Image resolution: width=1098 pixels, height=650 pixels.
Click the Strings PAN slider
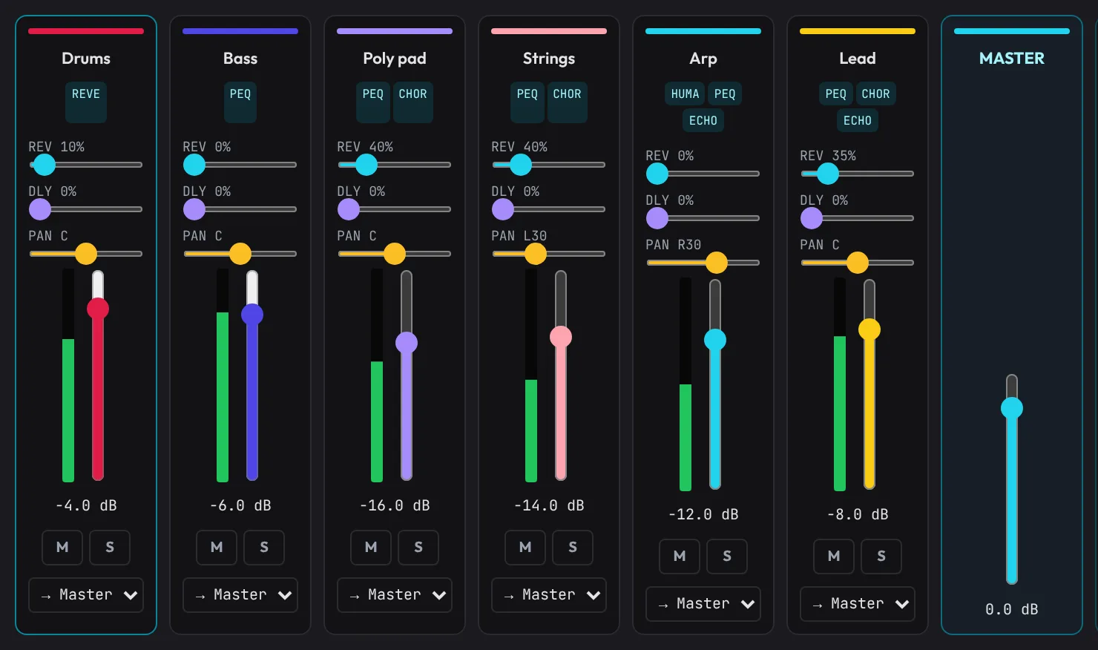point(549,254)
